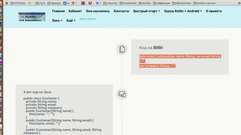Viewport: 241px width, 135px height.
Task: Click the red shield bookmark icon
Action: click(90, 3)
